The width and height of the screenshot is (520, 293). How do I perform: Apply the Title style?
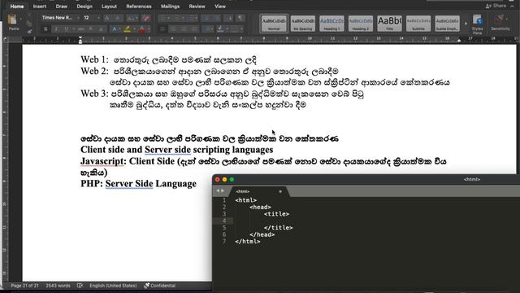390,24
